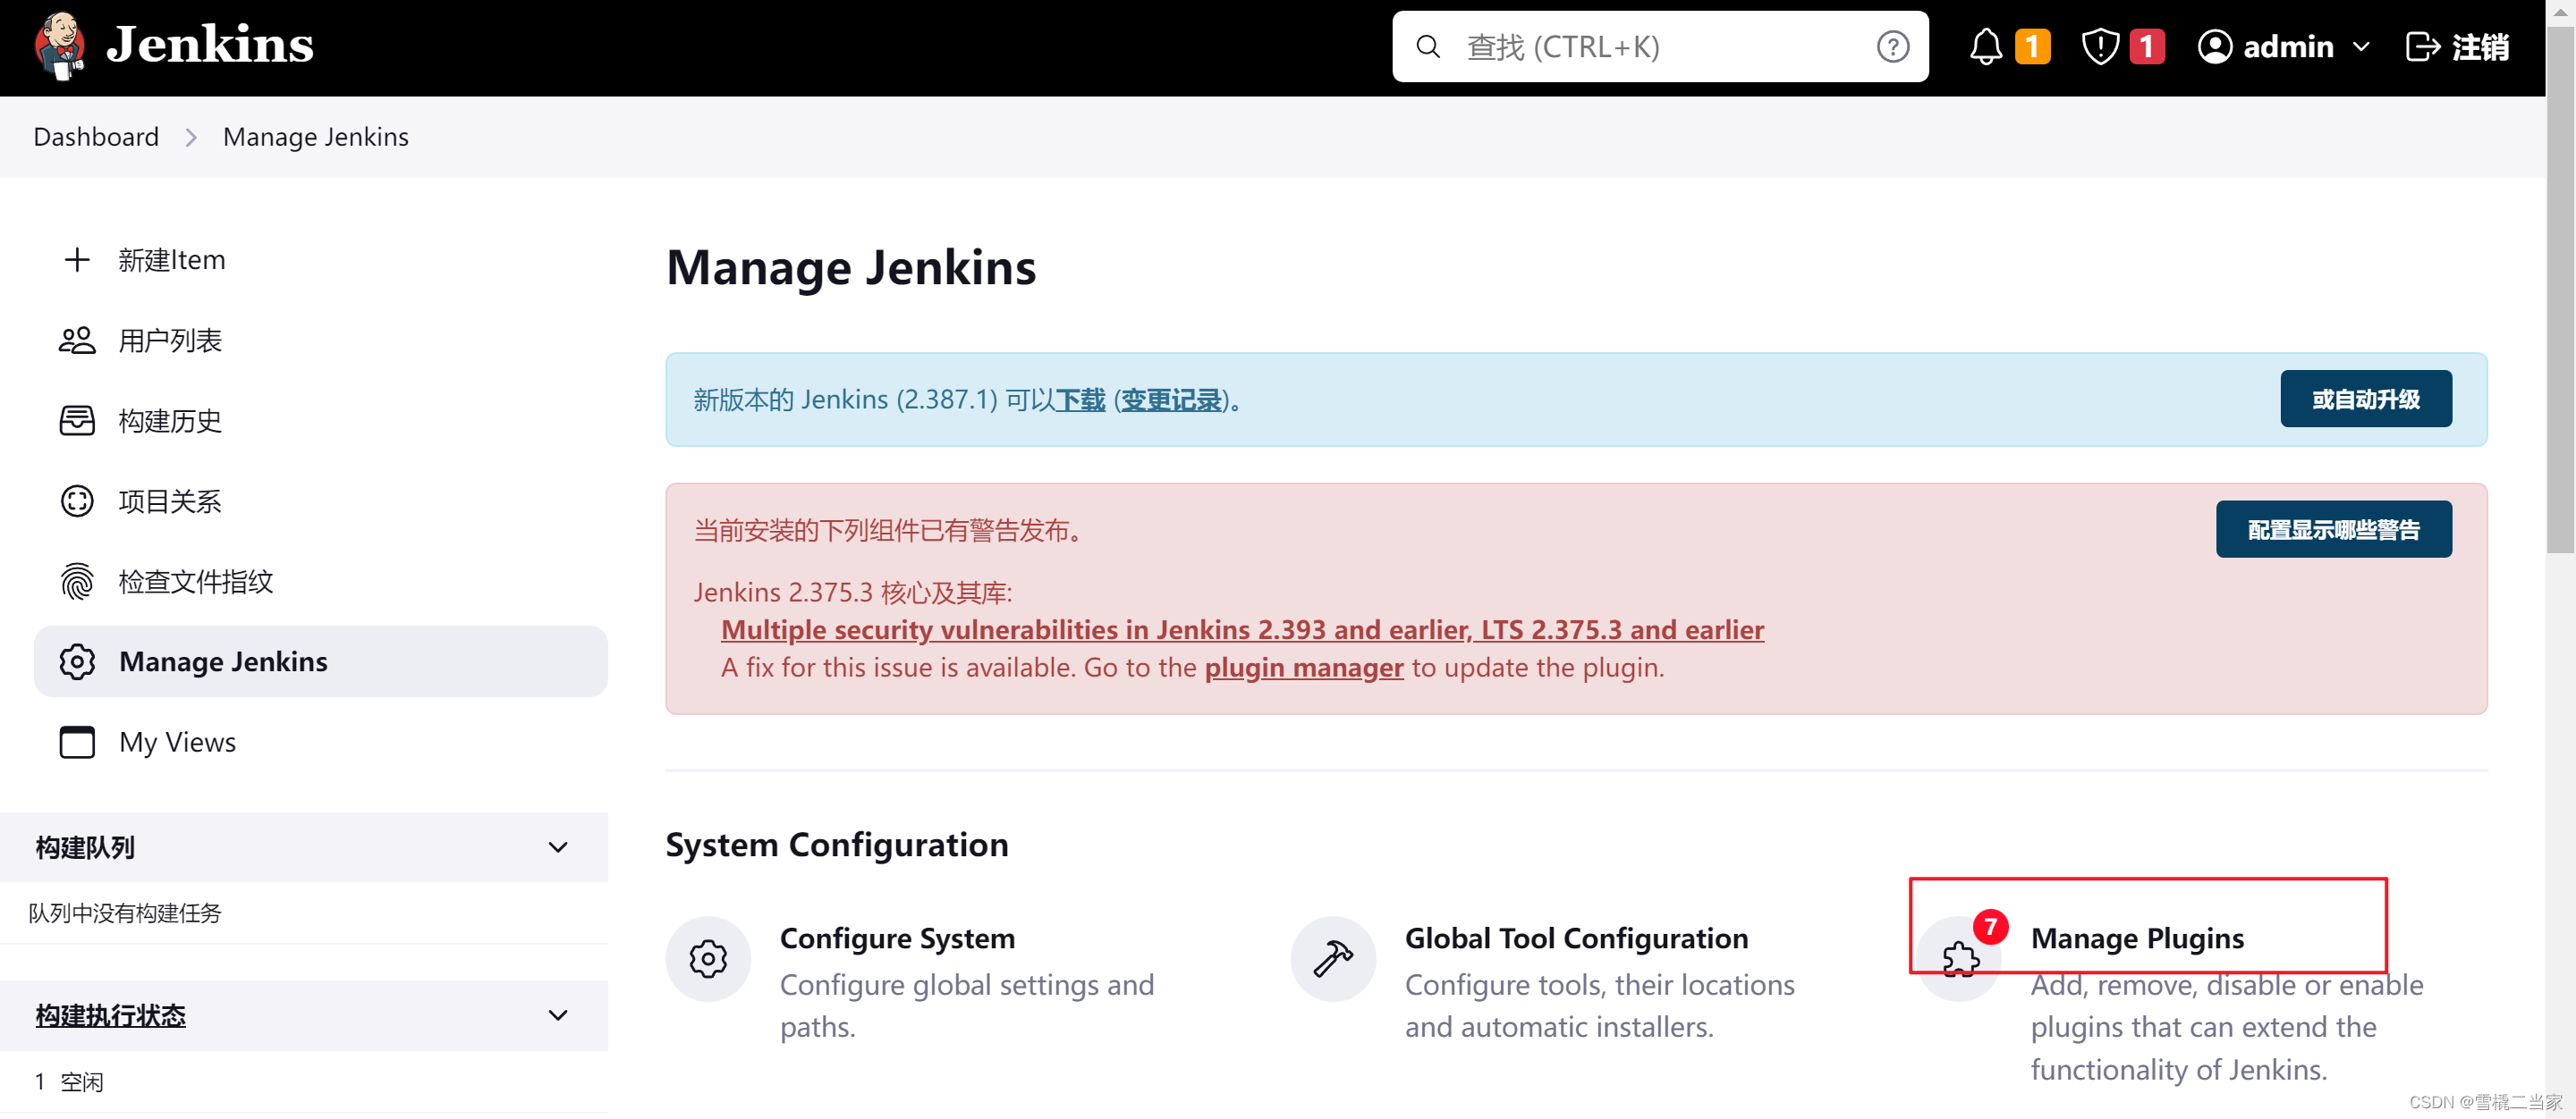Click the 队列中没有构建任务 text

[125, 913]
